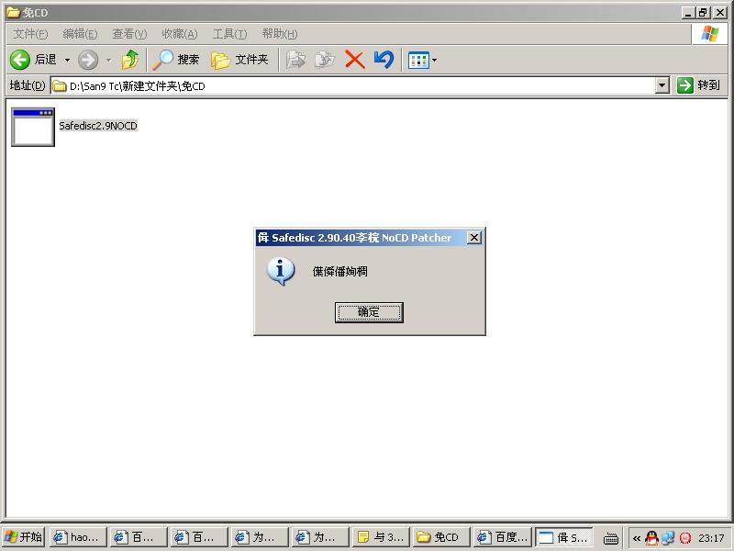734x551 pixels.
Task: Expand hidden tray icons chevron
Action: (x=637, y=538)
